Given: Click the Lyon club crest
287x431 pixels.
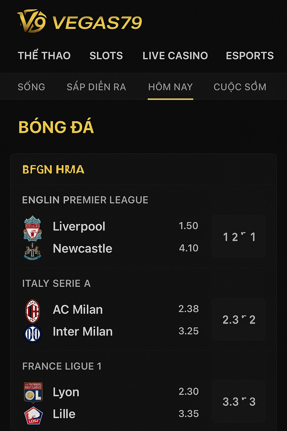Looking at the screenshot, I should point(33,393).
